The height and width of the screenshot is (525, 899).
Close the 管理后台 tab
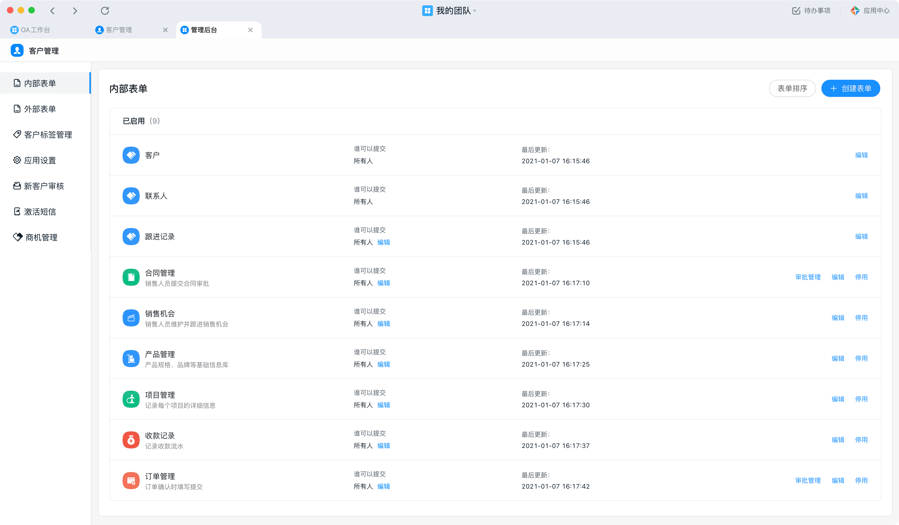250,30
